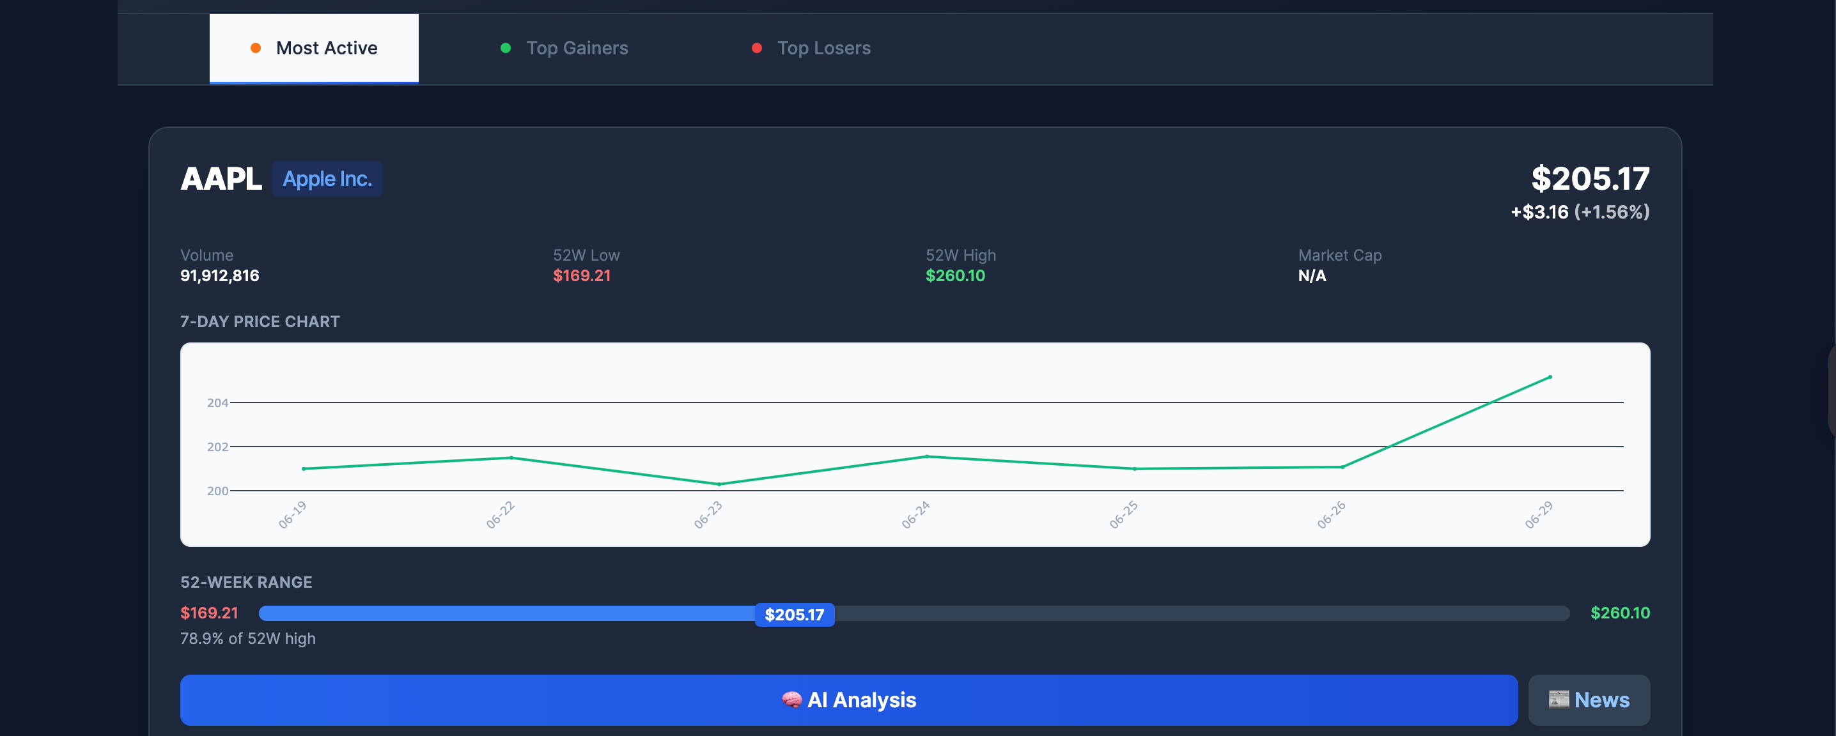Viewport: 1836px width, 736px height.
Task: Click the Apple Inc. company badge
Action: click(x=327, y=179)
